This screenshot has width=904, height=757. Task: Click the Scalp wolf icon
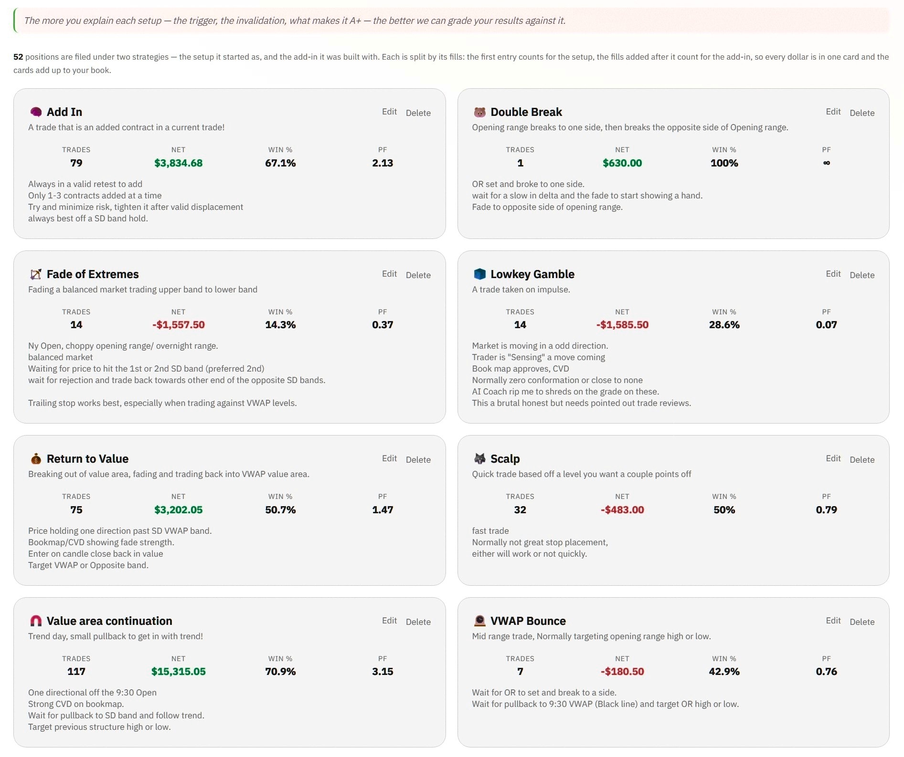pos(479,459)
